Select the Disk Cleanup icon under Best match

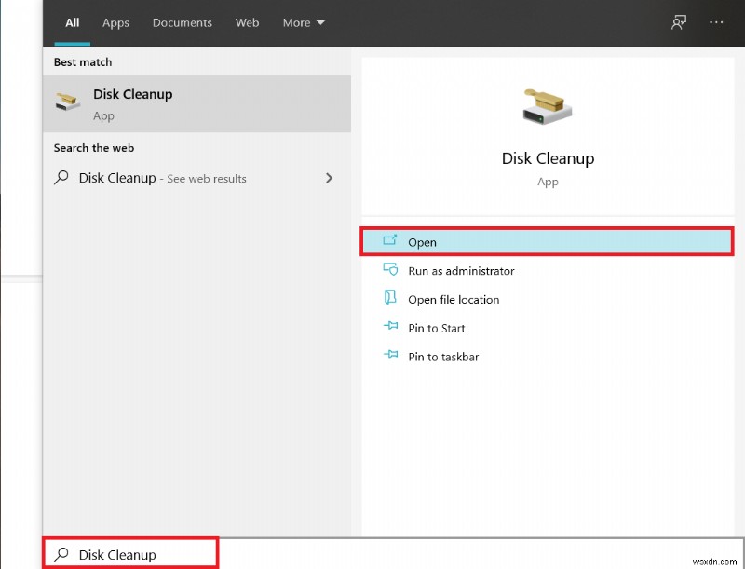(66, 102)
